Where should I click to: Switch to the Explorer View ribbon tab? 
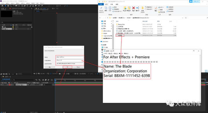[117, 4]
